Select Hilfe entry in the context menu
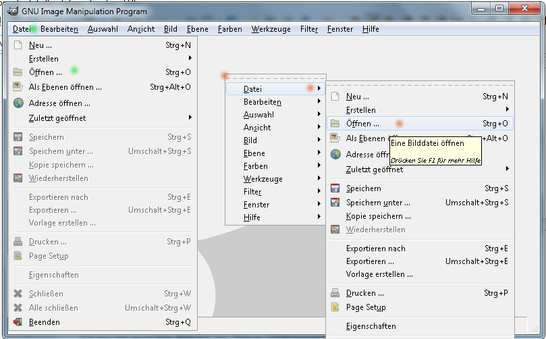 click(275, 217)
